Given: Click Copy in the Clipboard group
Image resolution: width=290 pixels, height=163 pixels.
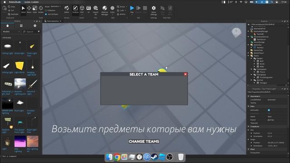Looking at the screenshot, I should [x=11, y=7].
